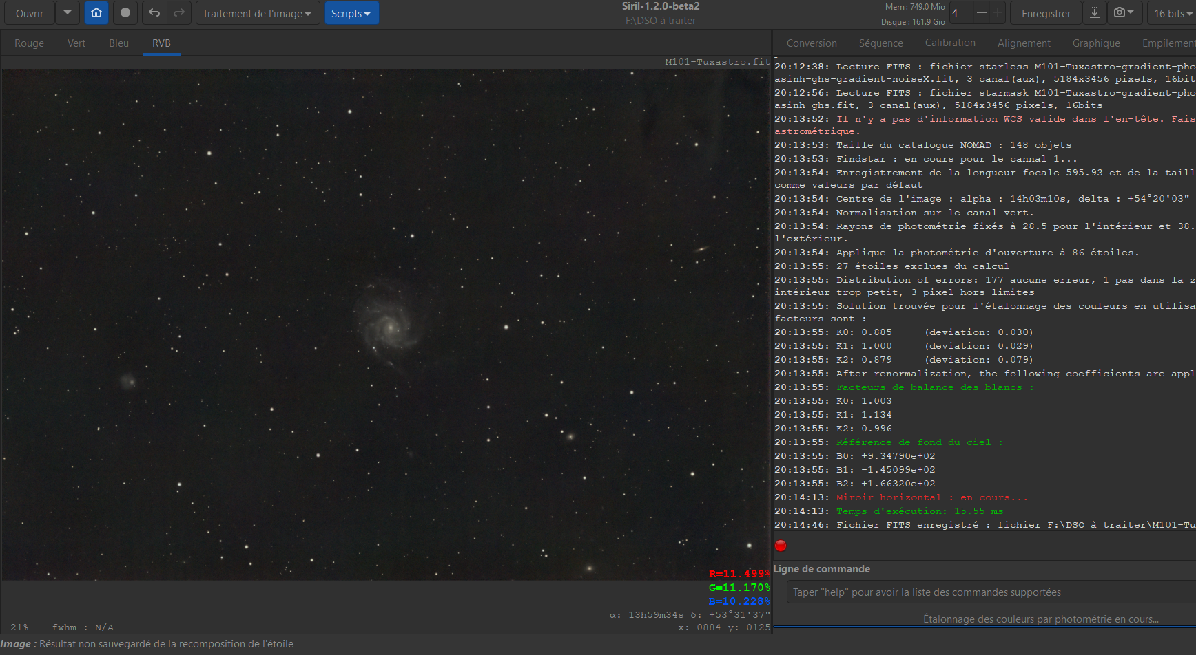
Task: Click the Enregistrer button
Action: [x=1046, y=13]
